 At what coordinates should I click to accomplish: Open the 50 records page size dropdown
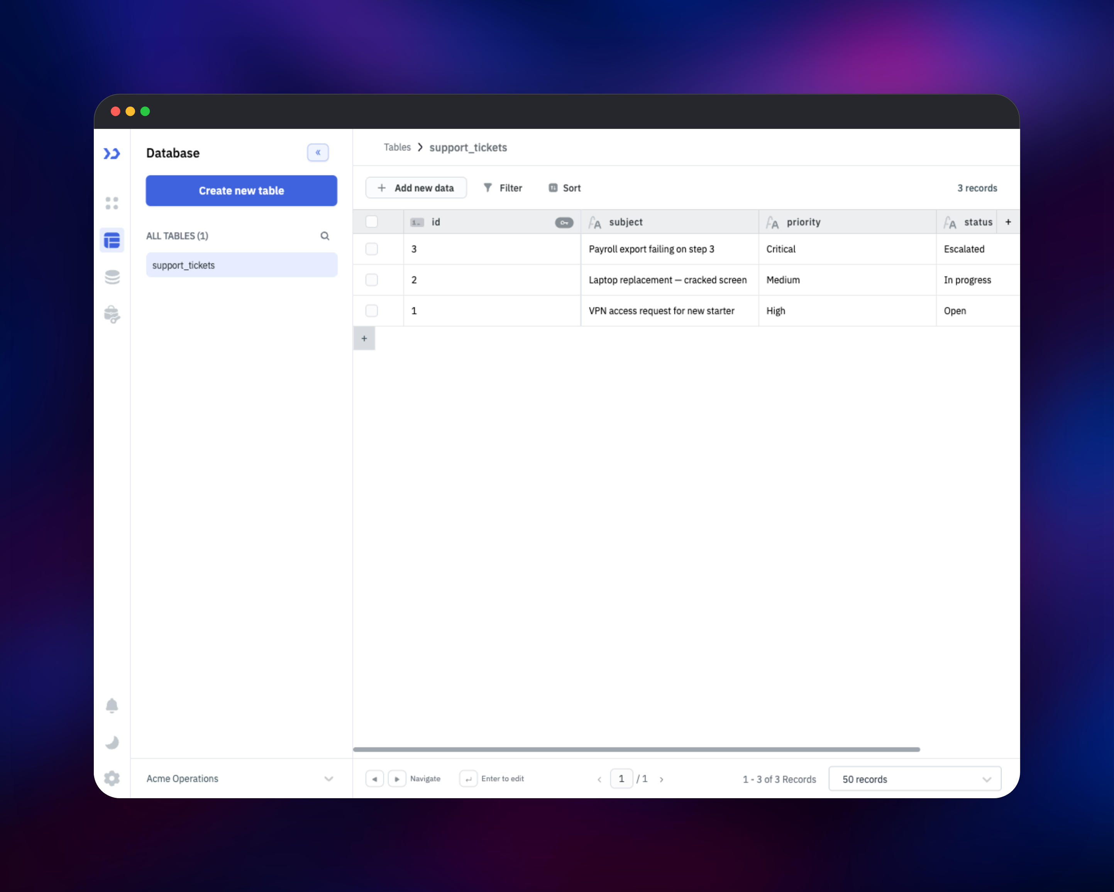tap(914, 779)
